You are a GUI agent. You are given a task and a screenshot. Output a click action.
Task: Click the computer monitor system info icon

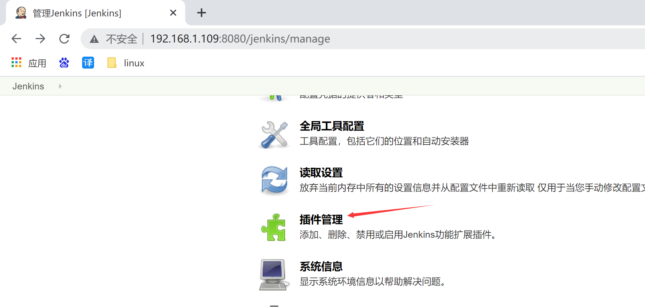coord(274,275)
